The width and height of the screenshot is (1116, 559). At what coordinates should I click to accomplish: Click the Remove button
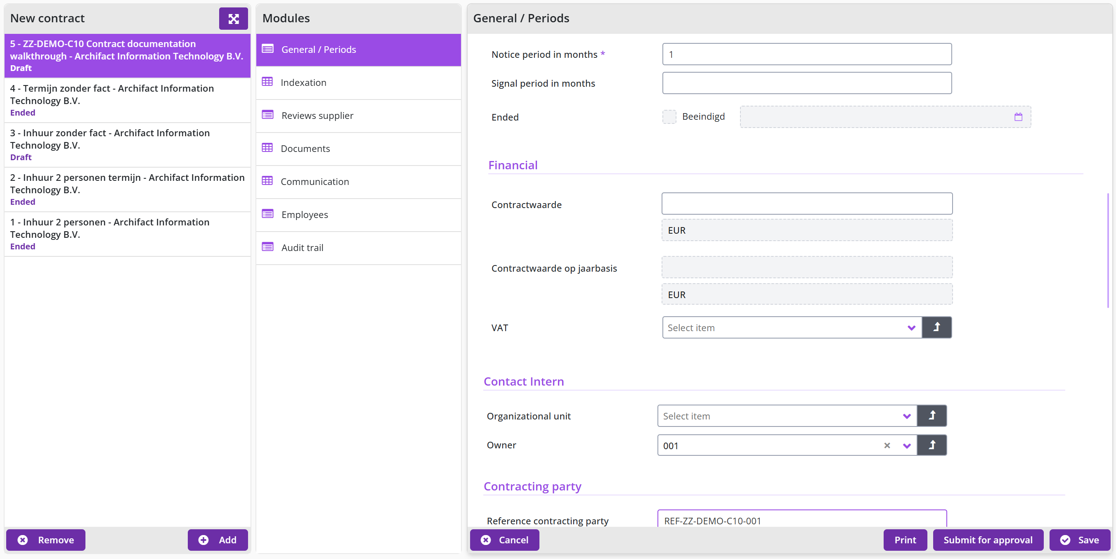[x=45, y=540]
